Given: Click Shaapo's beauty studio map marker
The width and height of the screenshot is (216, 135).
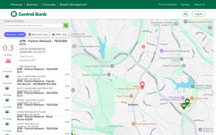Looking at the screenshot, I should coord(109,75).
